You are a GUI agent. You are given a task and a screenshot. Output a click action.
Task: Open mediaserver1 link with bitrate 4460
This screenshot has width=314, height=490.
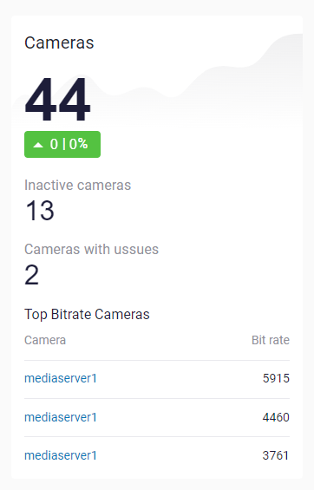coord(61,417)
